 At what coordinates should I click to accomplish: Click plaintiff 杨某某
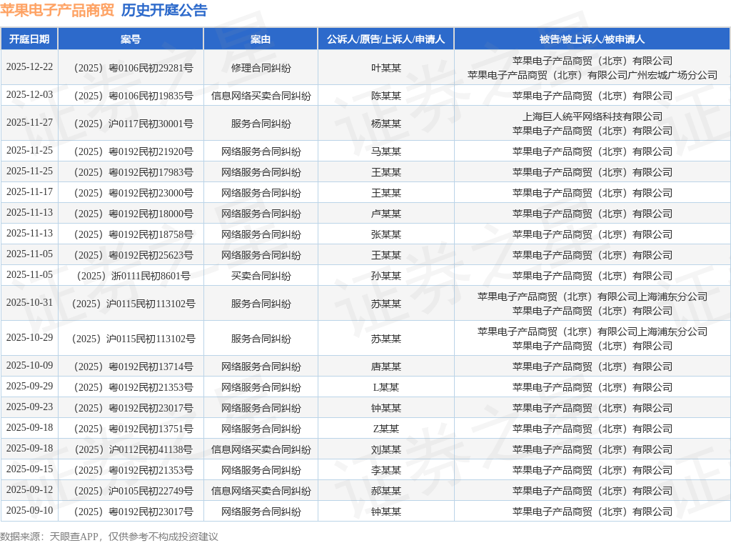click(x=386, y=124)
